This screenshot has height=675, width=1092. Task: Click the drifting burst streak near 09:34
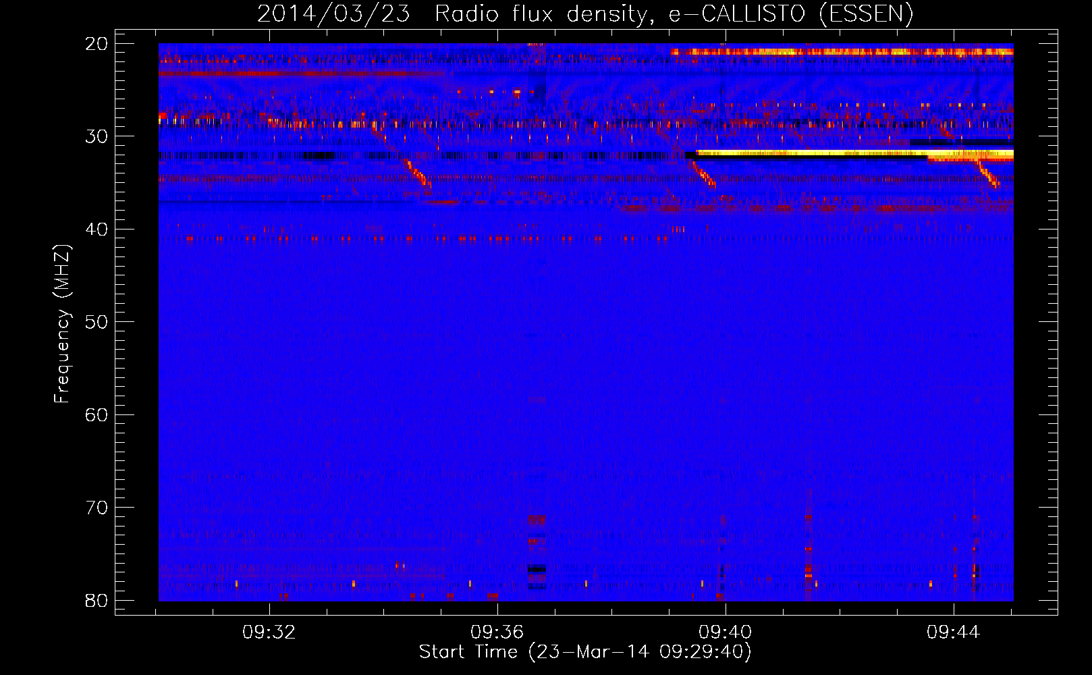point(417,174)
